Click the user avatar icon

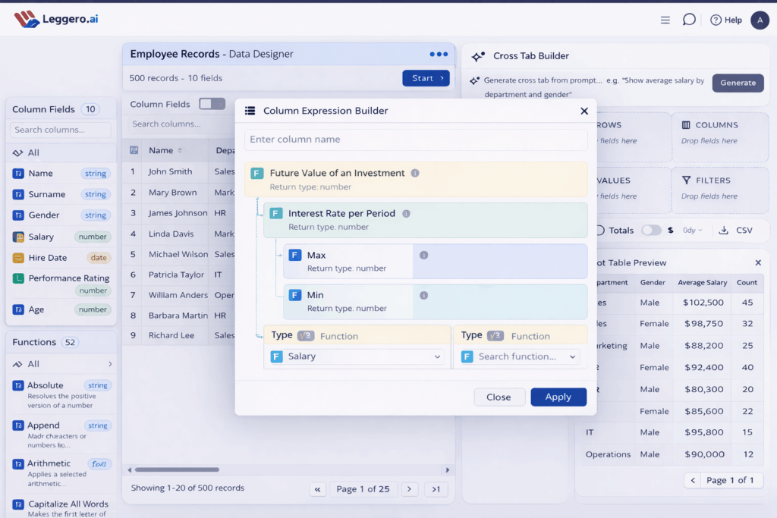[760, 20]
